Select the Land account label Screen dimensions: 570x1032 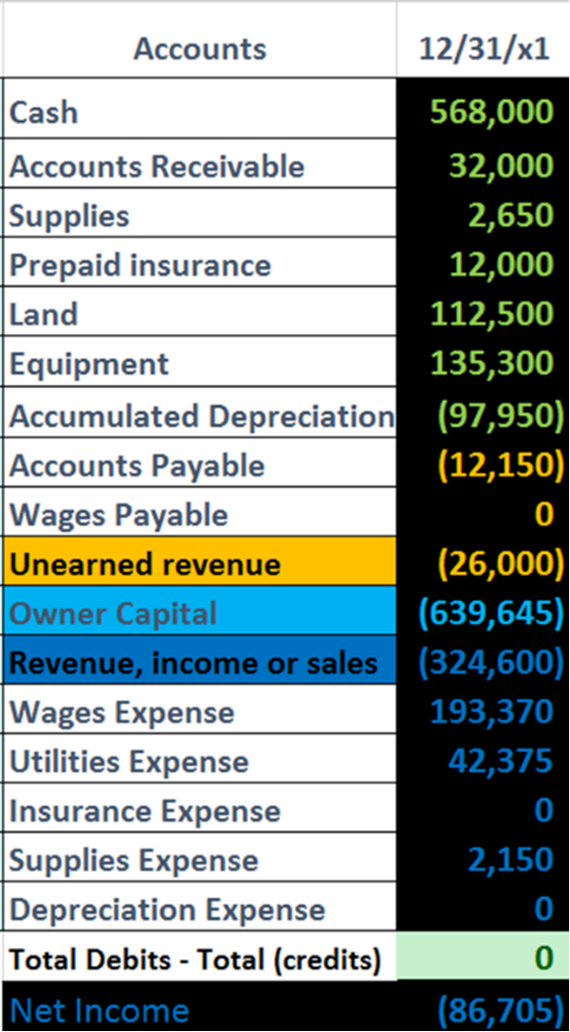[199, 314]
